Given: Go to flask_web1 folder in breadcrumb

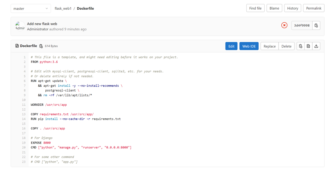Looking at the screenshot, I should point(63,8).
